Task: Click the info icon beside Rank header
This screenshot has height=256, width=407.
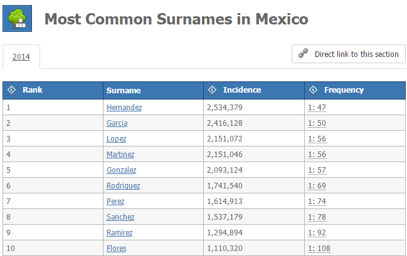Action: pyautogui.click(x=11, y=90)
